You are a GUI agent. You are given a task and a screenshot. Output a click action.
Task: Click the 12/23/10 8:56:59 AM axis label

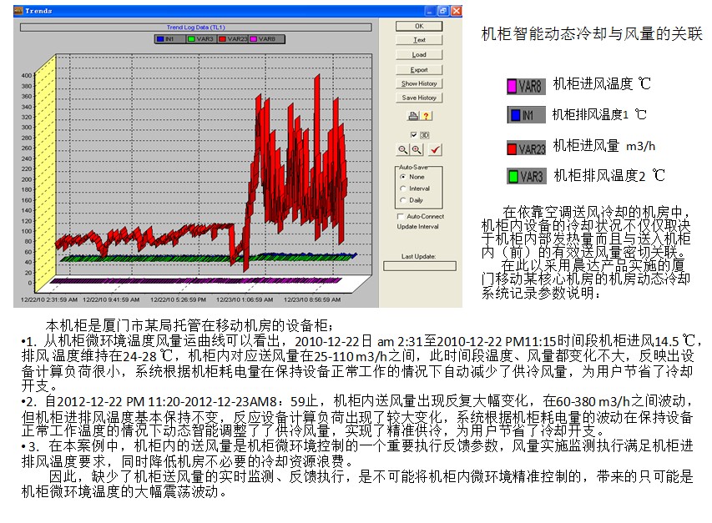tap(312, 299)
